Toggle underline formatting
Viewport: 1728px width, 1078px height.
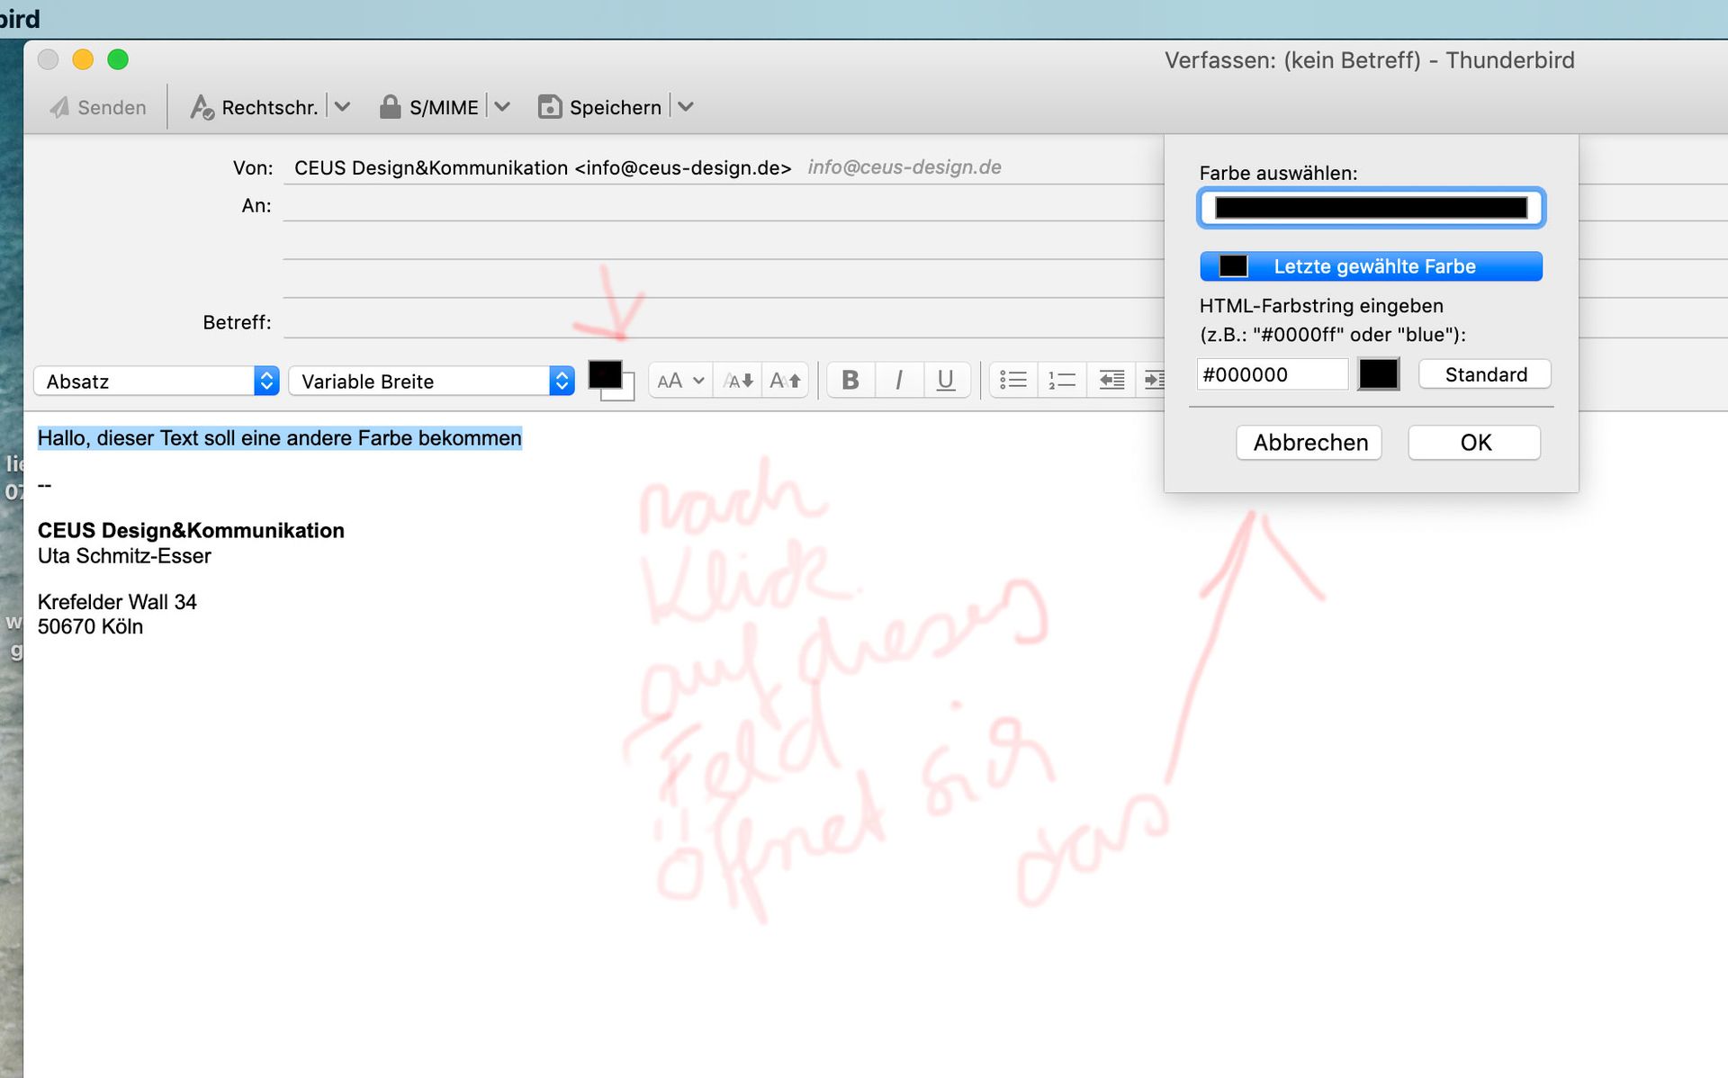[x=945, y=381]
